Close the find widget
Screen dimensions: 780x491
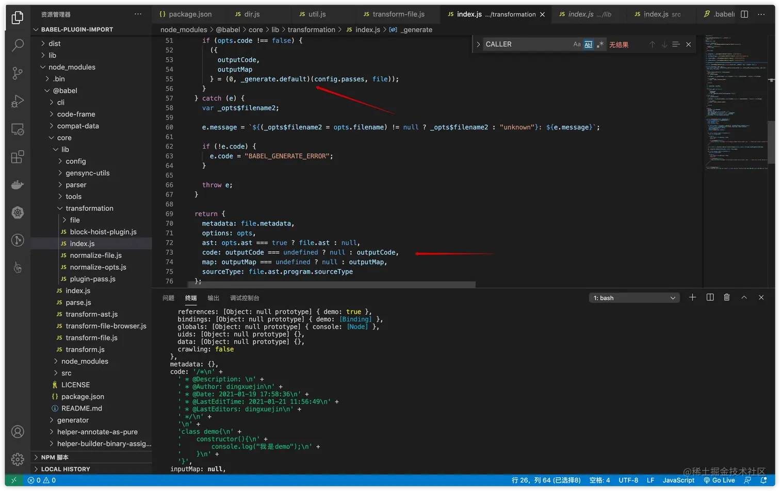click(689, 44)
